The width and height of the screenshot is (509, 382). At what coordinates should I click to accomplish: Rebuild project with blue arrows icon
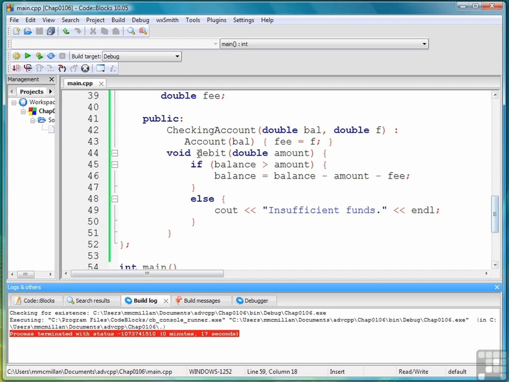pos(51,56)
